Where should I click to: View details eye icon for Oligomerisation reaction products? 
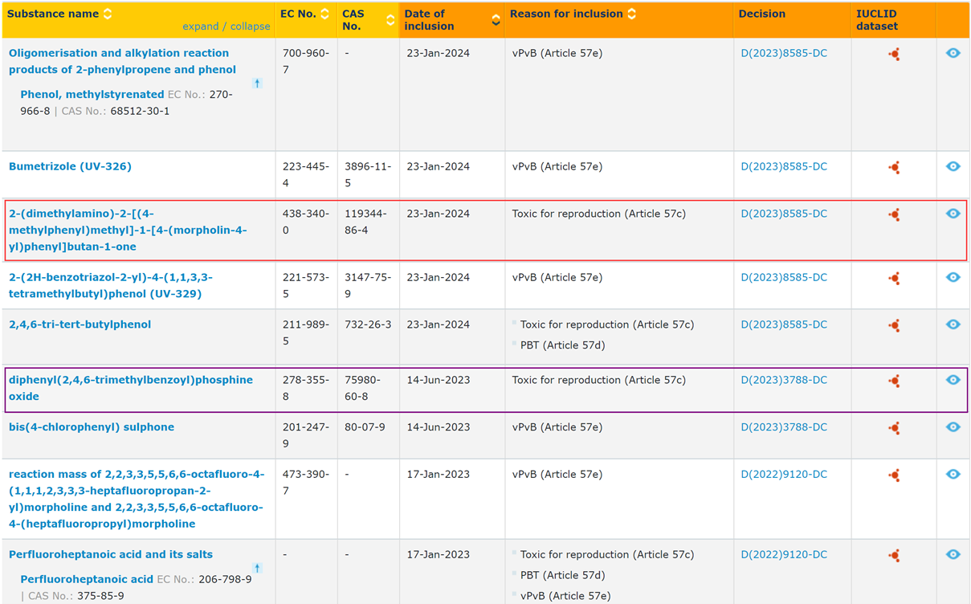click(953, 53)
